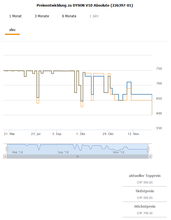
Task: Click the Höchstpreis value CHF 749.00
Action: tap(145, 213)
